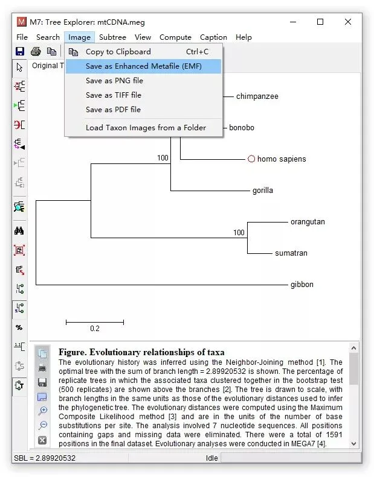Screen dimensions: 374x477
Task: Click the Image menu header
Action: 80,37
